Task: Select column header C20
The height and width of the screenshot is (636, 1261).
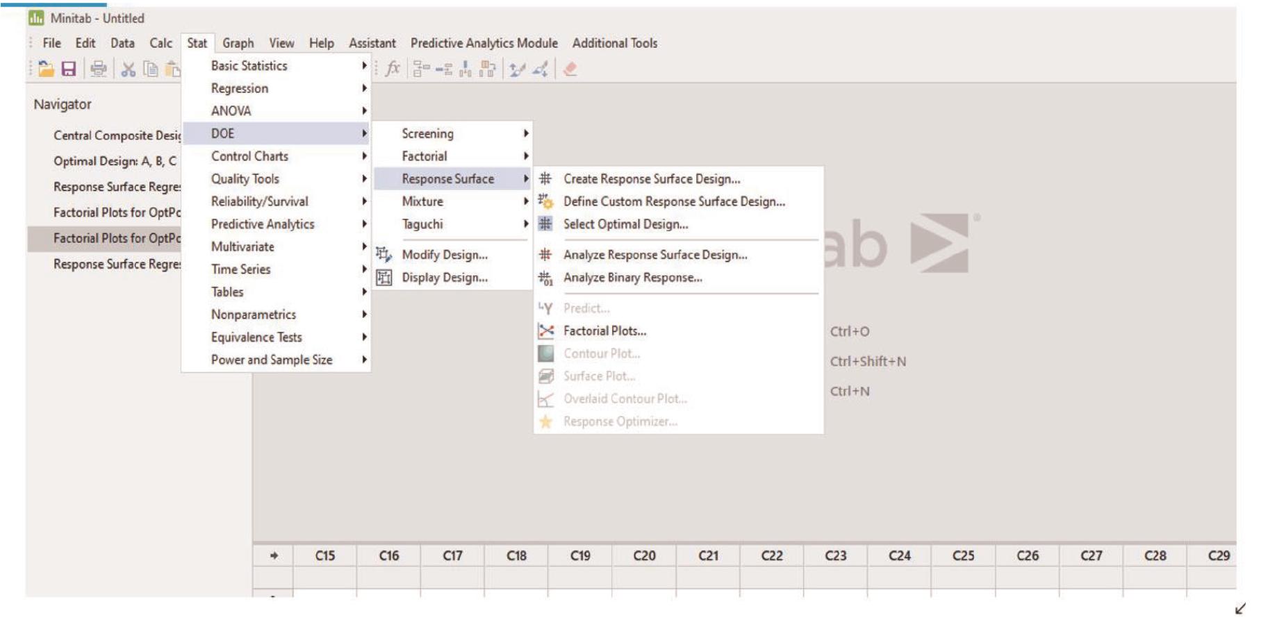Action: [x=644, y=555]
